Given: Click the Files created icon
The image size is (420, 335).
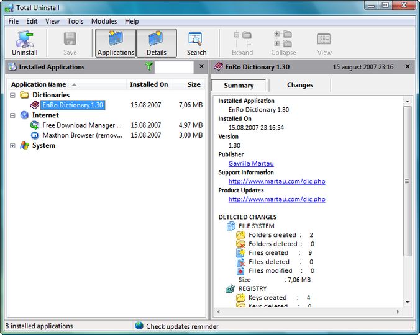Looking at the screenshot, I should click(x=241, y=253).
